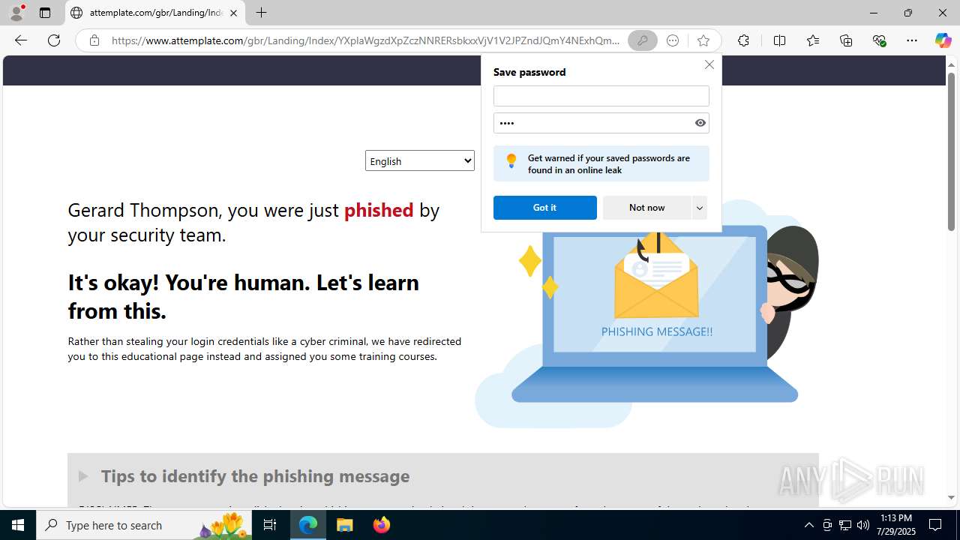Image resolution: width=960 pixels, height=540 pixels.
Task: Click the scroll down arrow
Action: [x=951, y=497]
